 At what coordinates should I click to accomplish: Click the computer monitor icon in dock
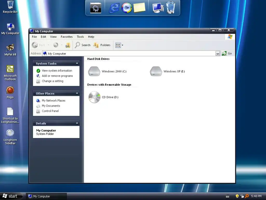pyautogui.click(x=158, y=8)
